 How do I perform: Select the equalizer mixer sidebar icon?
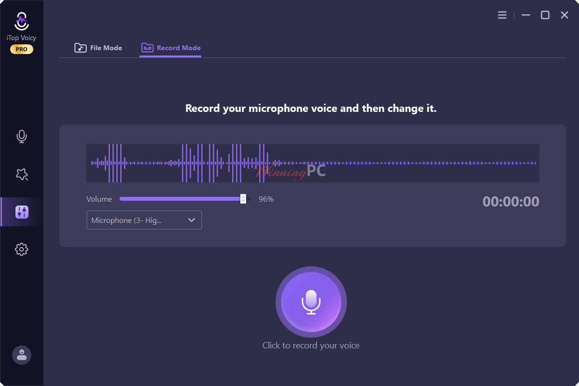[x=22, y=212]
